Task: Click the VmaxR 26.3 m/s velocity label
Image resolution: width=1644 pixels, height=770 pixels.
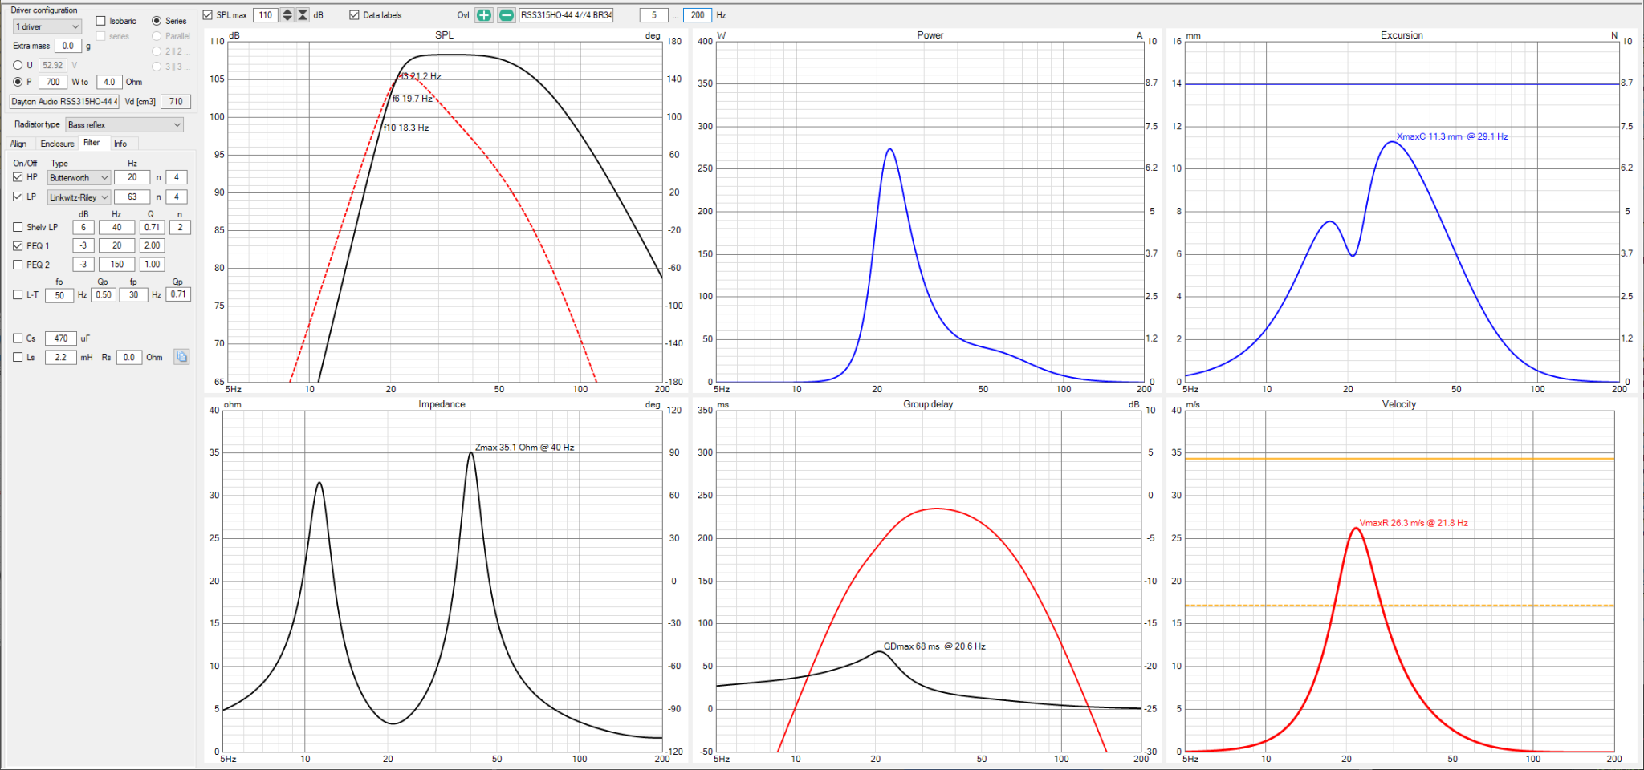Action: point(1414,523)
